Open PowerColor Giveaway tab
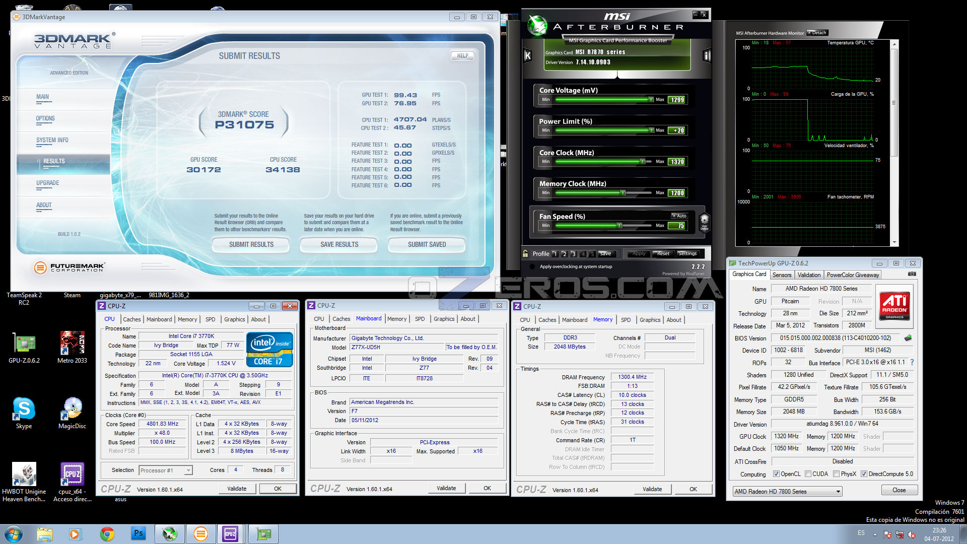Viewport: 967px width, 544px height. point(853,275)
